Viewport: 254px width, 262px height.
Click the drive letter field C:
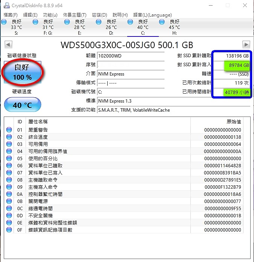click(131, 92)
